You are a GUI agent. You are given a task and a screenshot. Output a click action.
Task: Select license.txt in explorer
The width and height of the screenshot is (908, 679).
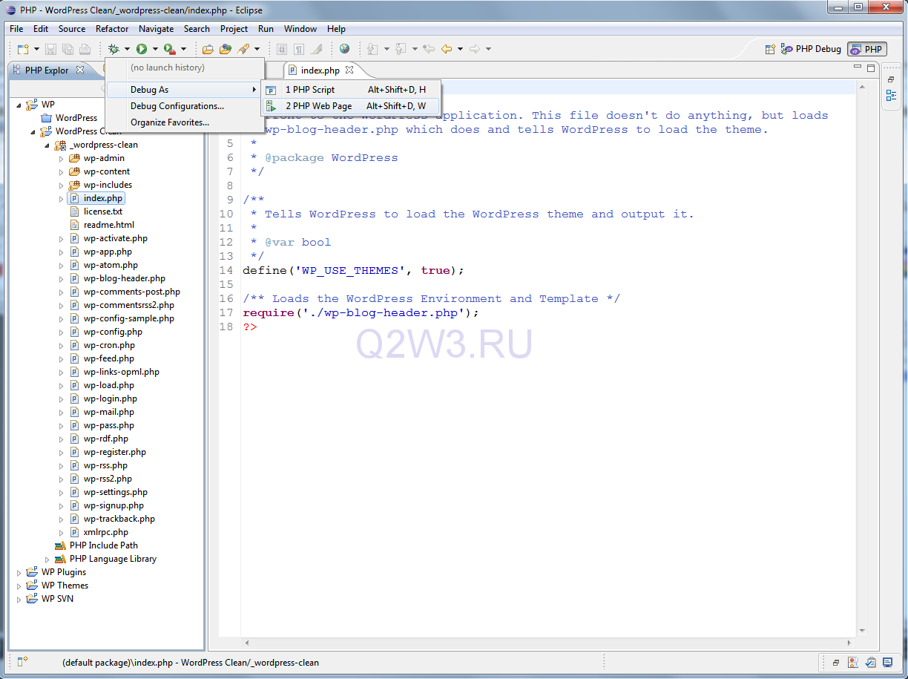coord(103,211)
